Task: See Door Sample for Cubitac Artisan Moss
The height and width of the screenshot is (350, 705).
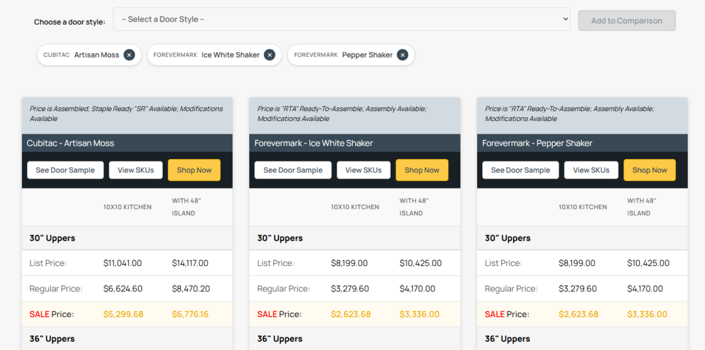Action: point(65,170)
